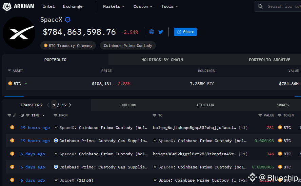
Task: Click the verified badge beside SpaceX
Action: (67, 20)
